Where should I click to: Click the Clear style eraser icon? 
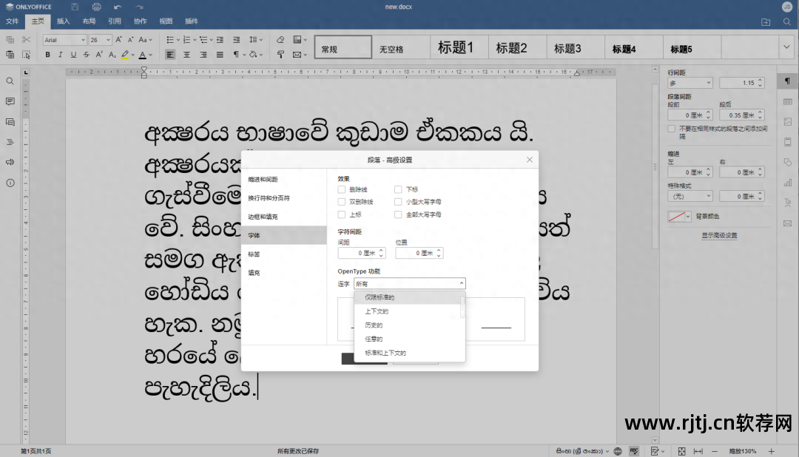[280, 40]
